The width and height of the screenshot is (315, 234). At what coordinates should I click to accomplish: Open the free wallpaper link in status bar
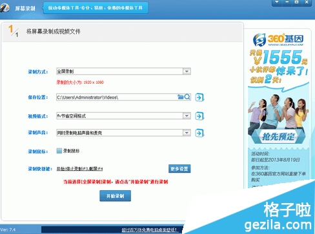[150, 230]
